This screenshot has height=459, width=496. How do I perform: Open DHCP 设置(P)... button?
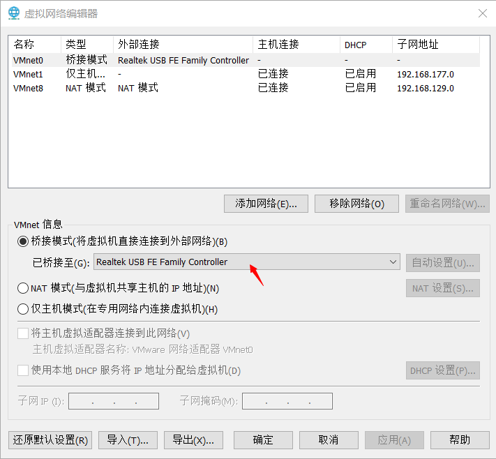pyautogui.click(x=443, y=370)
